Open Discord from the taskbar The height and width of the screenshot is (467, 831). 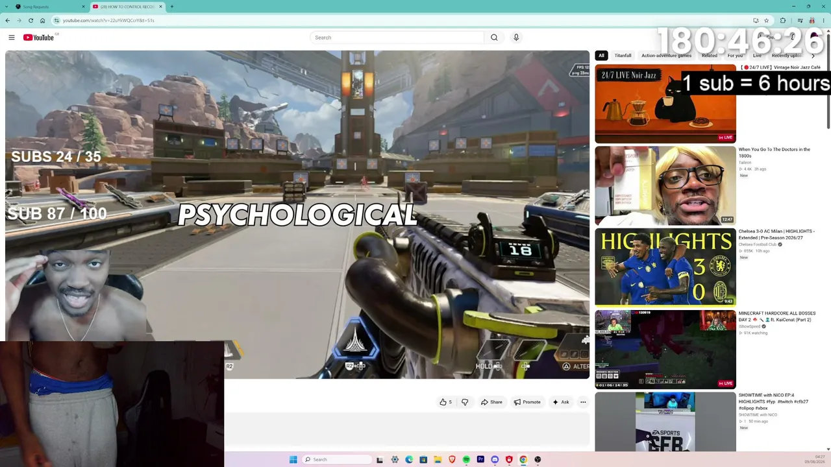pyautogui.click(x=495, y=459)
